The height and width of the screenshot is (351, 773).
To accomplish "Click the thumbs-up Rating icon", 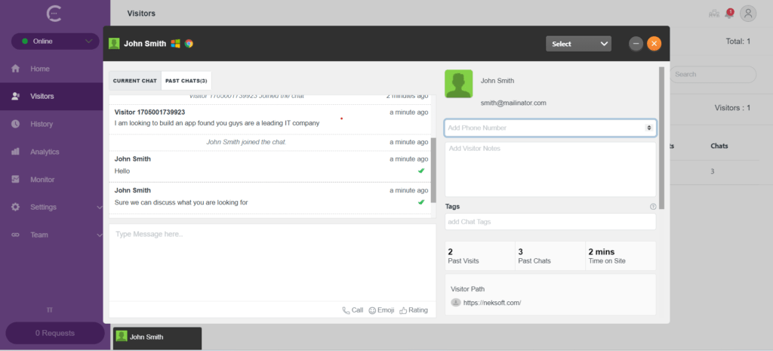I will click(403, 310).
